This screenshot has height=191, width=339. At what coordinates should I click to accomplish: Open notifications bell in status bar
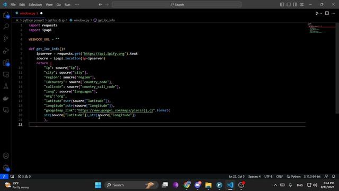[x=333, y=176]
